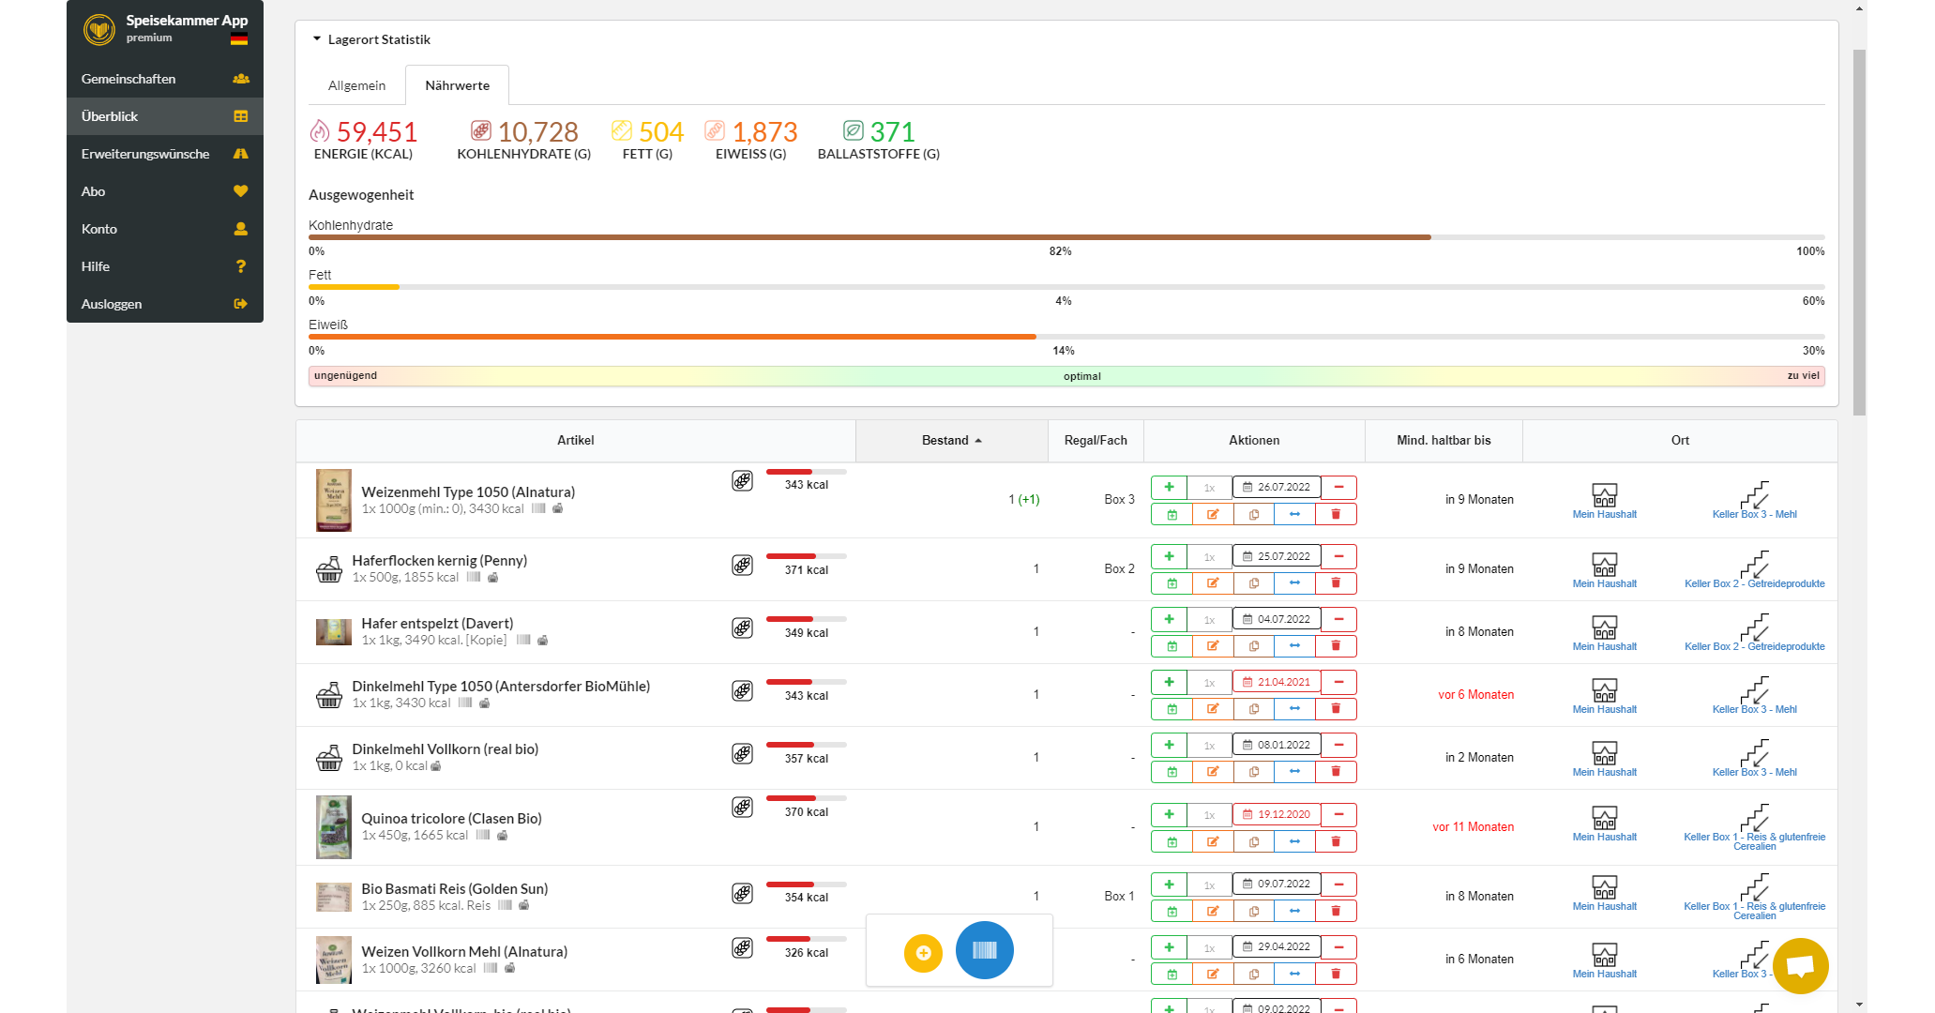Open the blue barcode scanner button
1935x1013 pixels.
click(x=984, y=951)
